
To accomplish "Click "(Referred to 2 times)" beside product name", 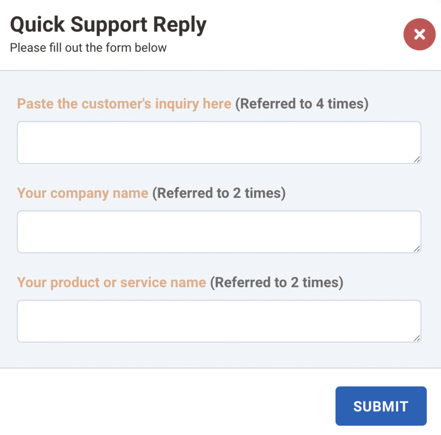I will [x=276, y=282].
